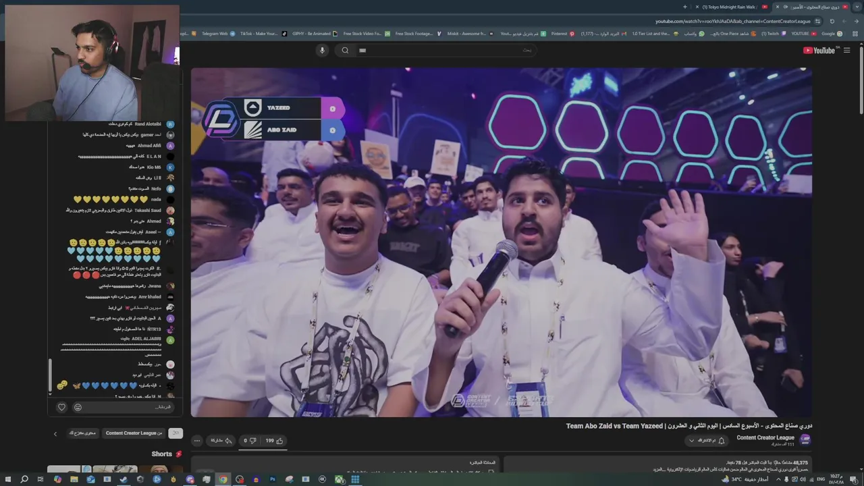
Task: Open the subscribed notification bell dropdown
Action: pyautogui.click(x=707, y=441)
